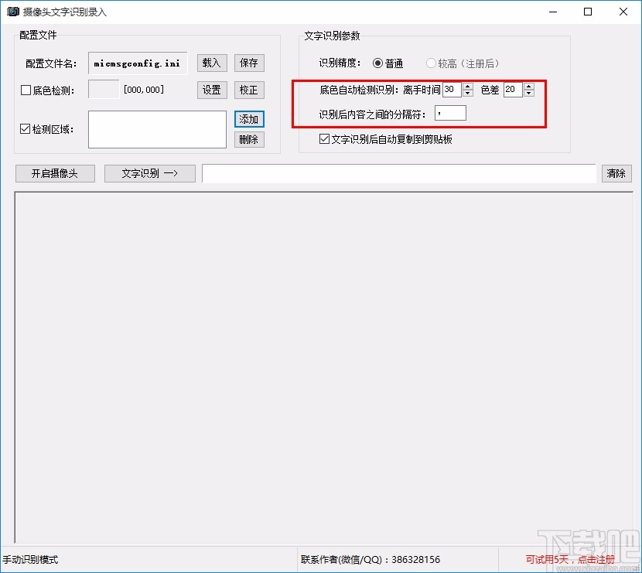Decrease the 色差 value with its down arrow

click(529, 93)
